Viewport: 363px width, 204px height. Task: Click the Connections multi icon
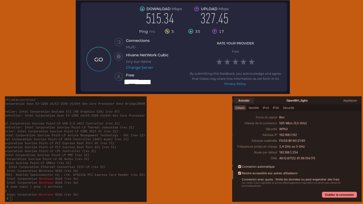119,42
